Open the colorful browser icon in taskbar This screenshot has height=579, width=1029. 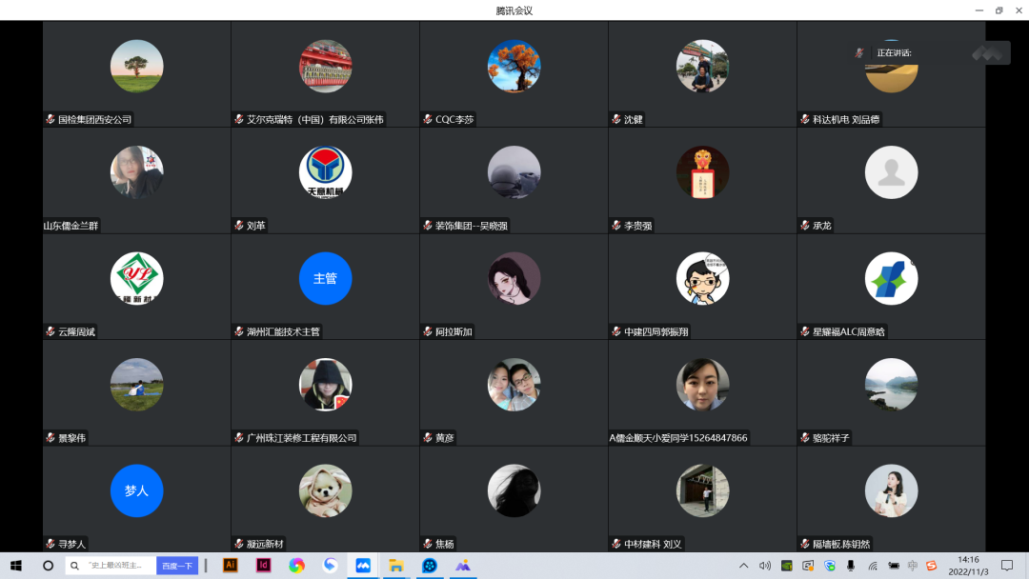tap(296, 566)
